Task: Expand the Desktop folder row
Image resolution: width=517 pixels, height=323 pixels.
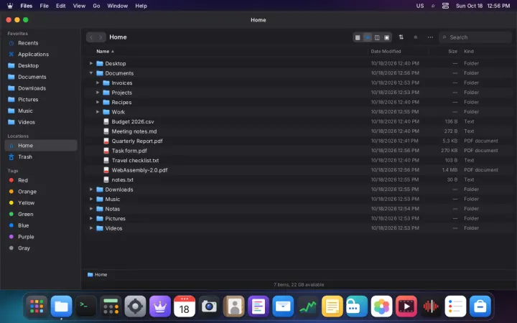Action: (91, 63)
